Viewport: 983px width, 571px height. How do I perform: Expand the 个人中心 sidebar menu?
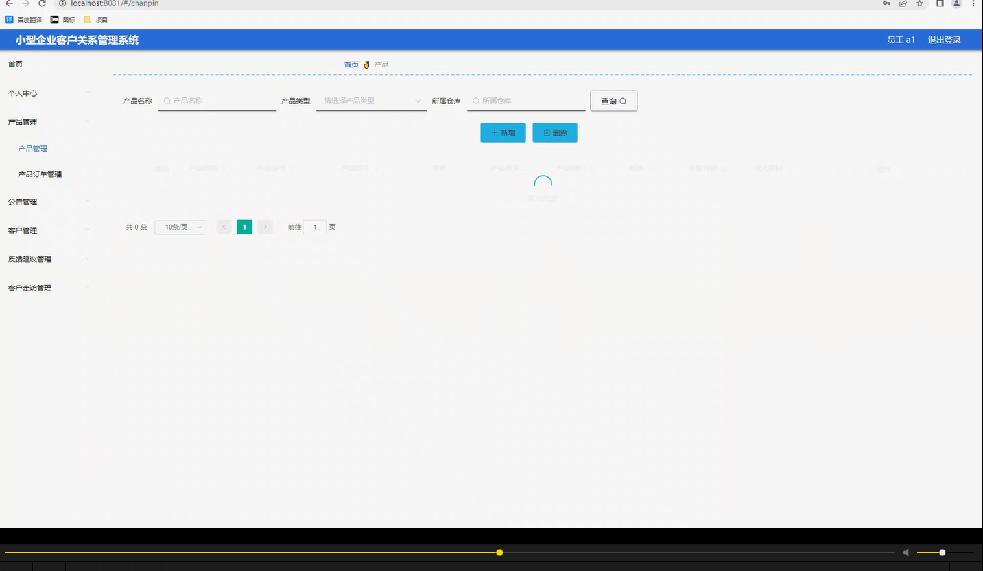pos(49,93)
